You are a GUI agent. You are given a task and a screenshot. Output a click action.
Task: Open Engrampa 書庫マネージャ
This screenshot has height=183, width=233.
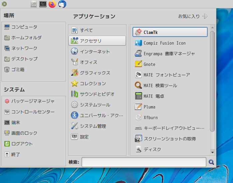click(x=170, y=54)
